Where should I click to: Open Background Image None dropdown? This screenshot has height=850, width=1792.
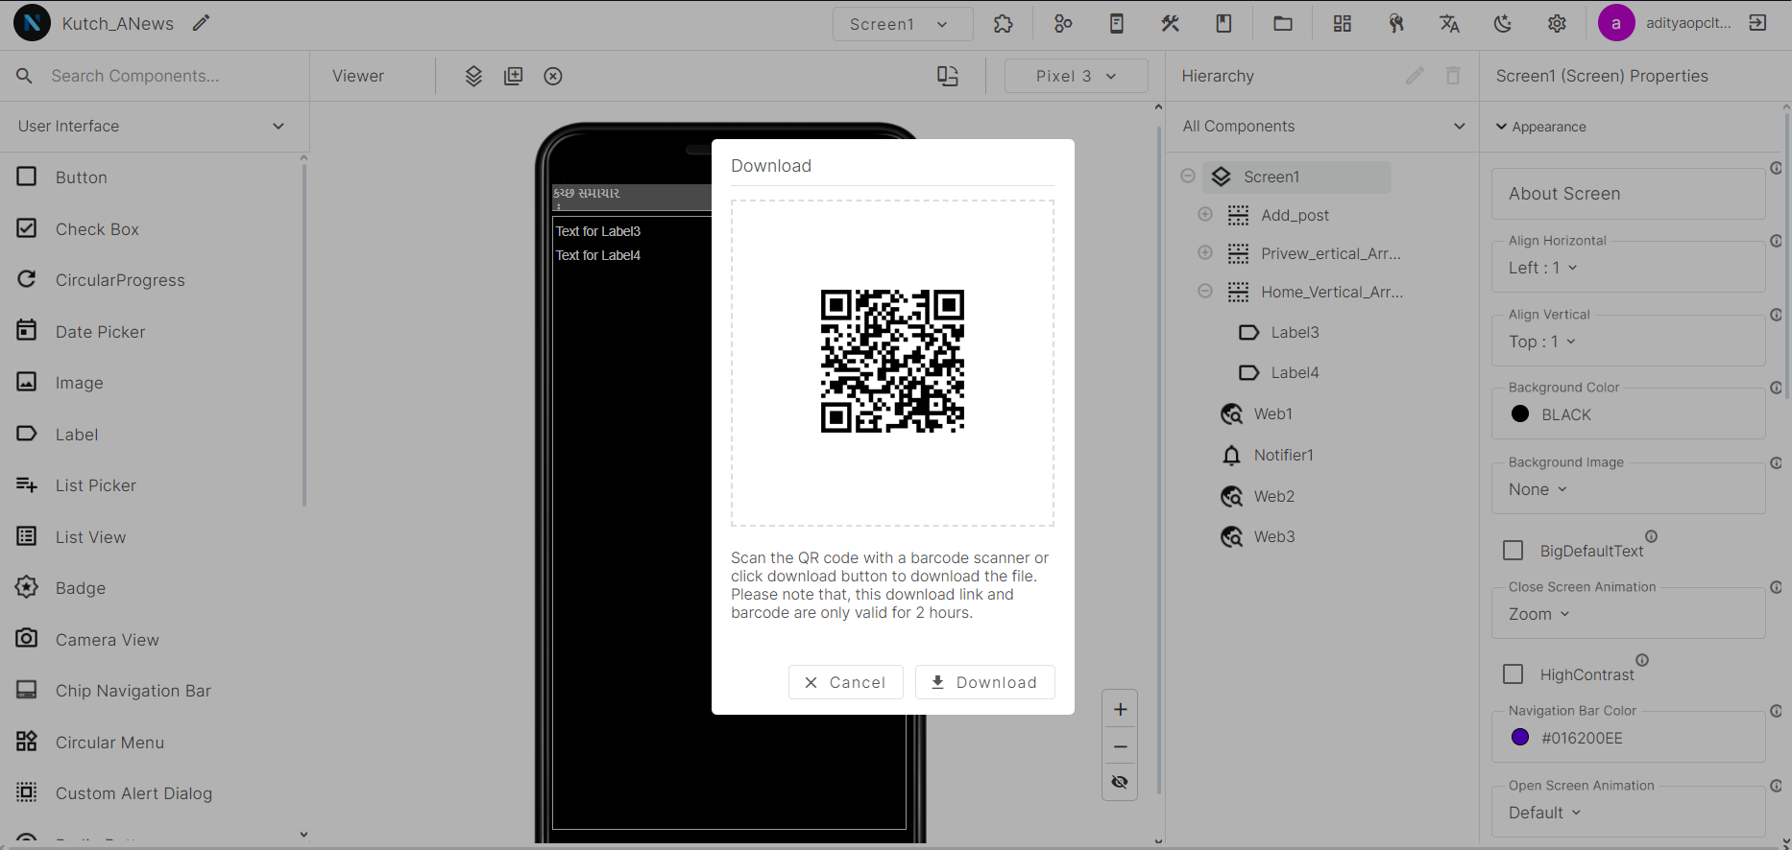click(1538, 489)
